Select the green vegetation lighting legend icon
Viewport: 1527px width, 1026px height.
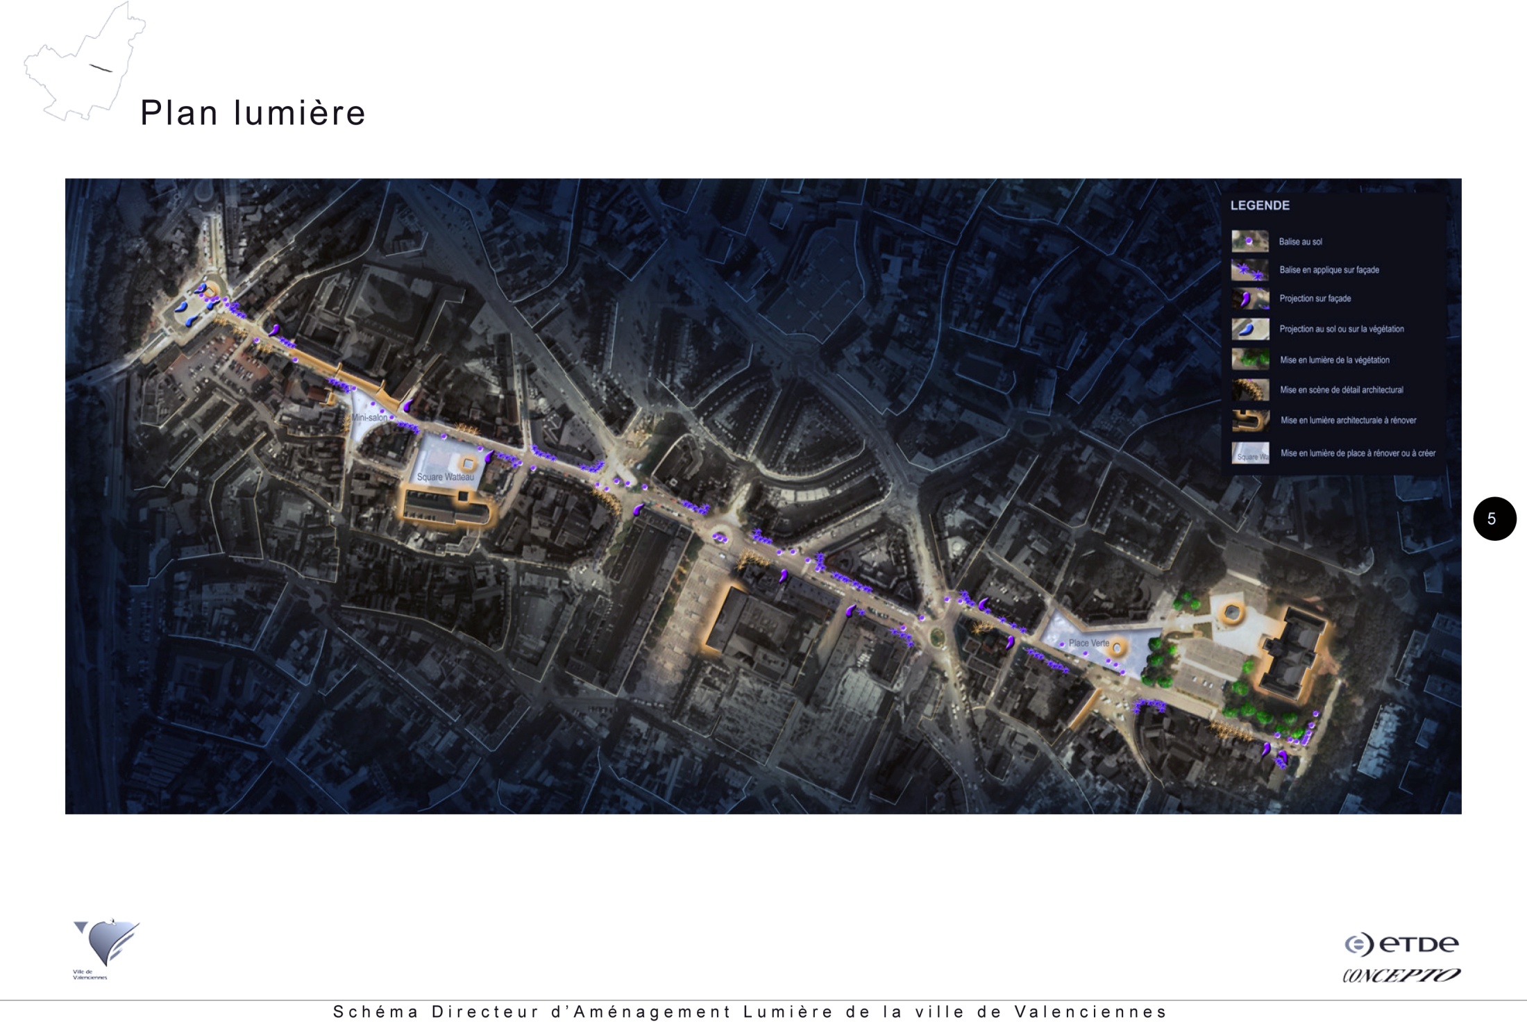1249,360
